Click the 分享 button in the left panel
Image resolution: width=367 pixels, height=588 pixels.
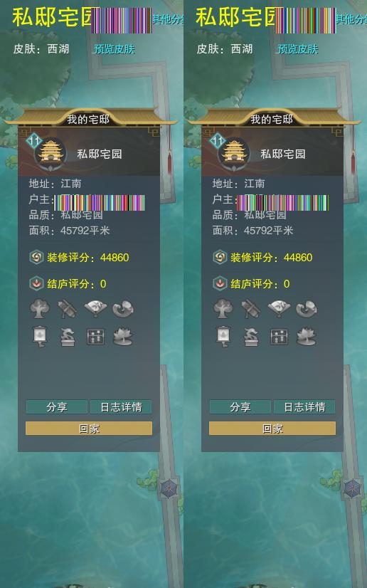pos(57,407)
